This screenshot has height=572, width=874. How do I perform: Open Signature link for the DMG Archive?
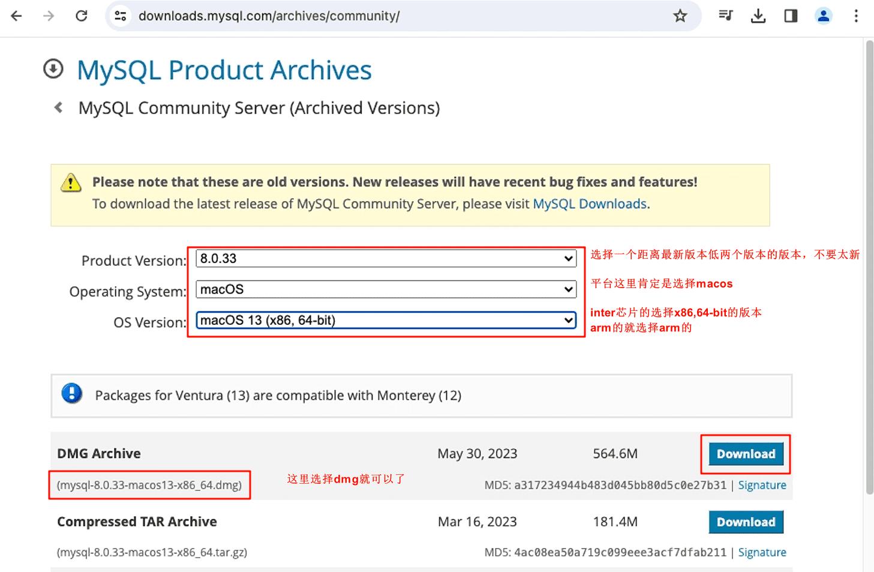click(762, 485)
